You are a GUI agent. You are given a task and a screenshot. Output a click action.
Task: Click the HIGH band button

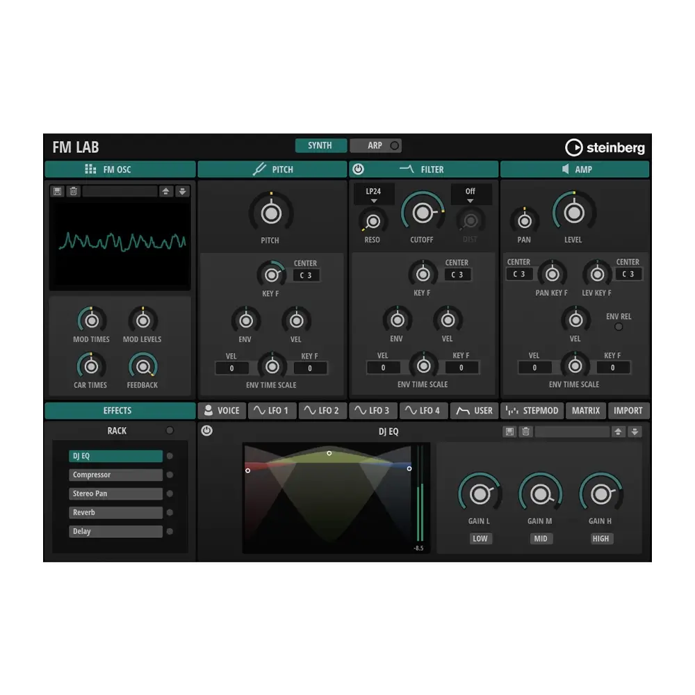click(x=600, y=539)
